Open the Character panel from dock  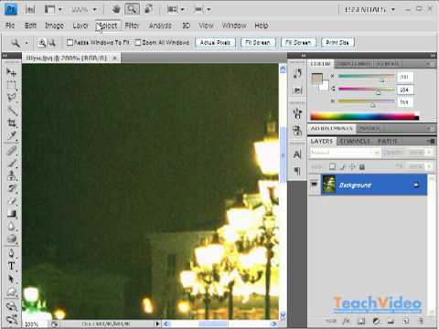(x=297, y=154)
